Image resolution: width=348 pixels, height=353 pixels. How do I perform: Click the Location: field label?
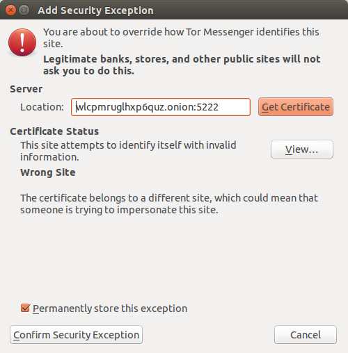(x=42, y=107)
